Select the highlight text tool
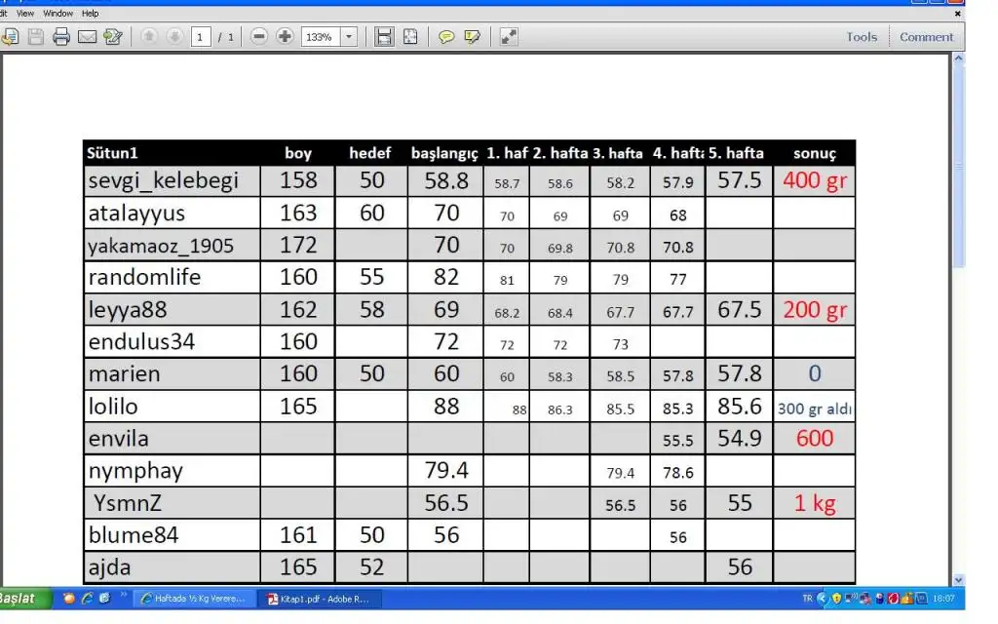Viewport: 998px width, 624px height. (x=473, y=37)
